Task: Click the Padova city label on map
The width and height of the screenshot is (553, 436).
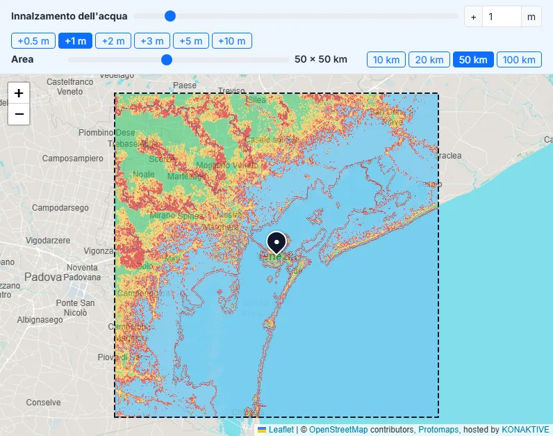Action: click(x=43, y=277)
